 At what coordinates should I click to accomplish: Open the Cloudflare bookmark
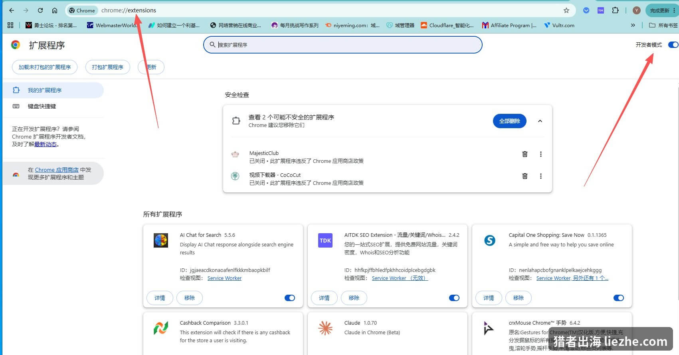447,25
